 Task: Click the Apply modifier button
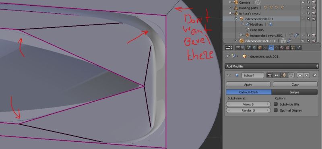(248, 85)
